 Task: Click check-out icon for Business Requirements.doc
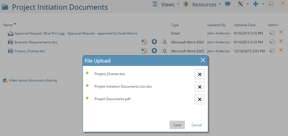144,42
